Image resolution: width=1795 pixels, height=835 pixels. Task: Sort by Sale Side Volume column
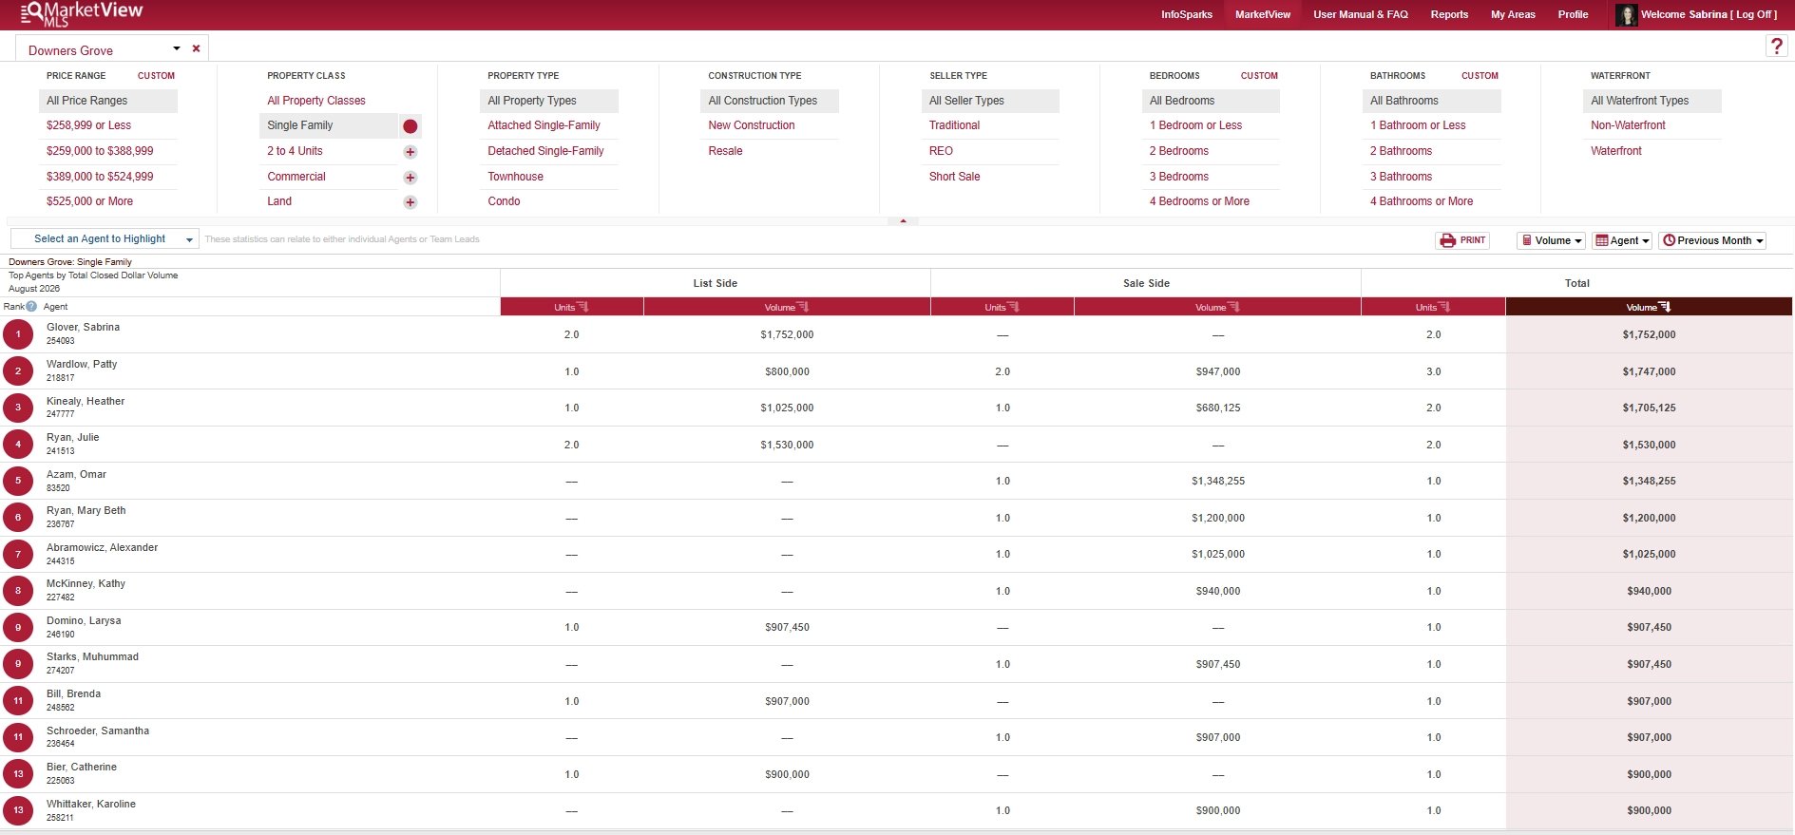[1217, 307]
